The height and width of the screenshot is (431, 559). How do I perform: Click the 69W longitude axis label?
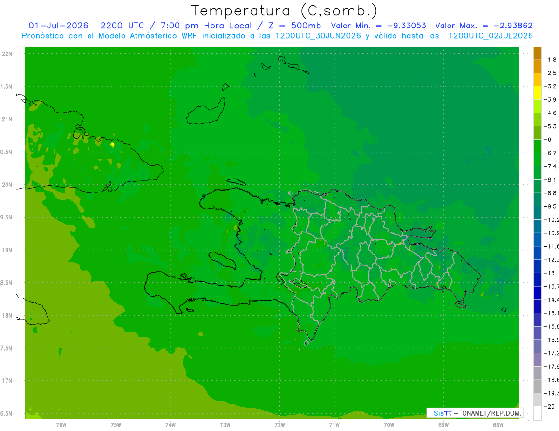pos(443,425)
